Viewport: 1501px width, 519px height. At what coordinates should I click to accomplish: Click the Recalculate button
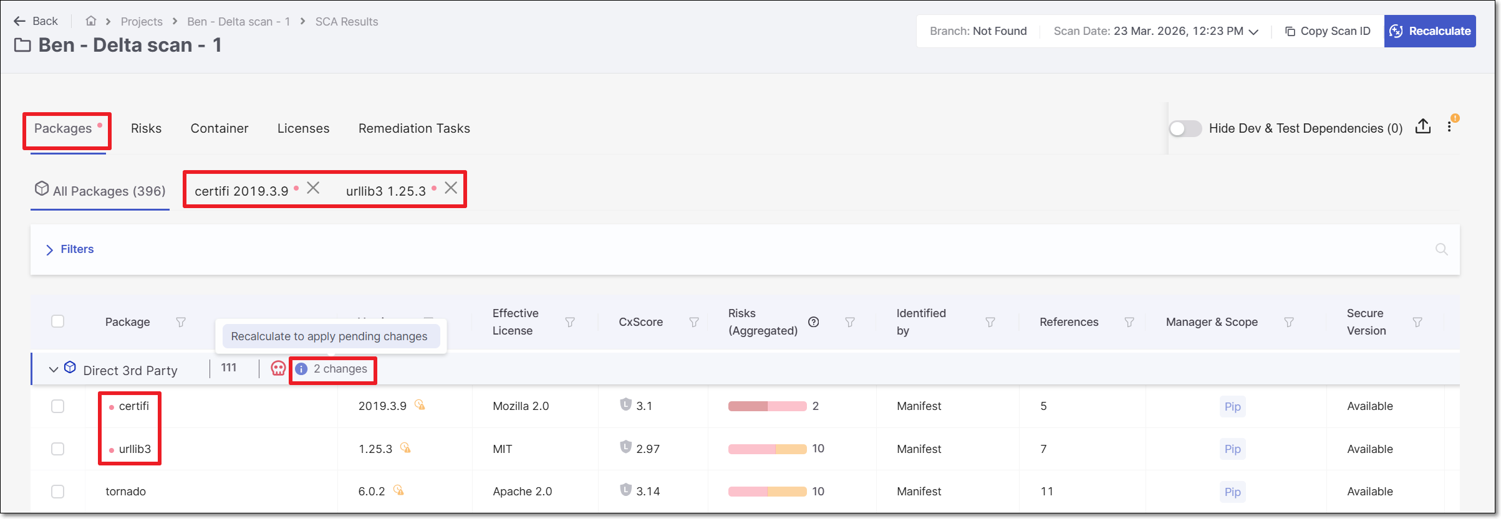[x=1429, y=31]
